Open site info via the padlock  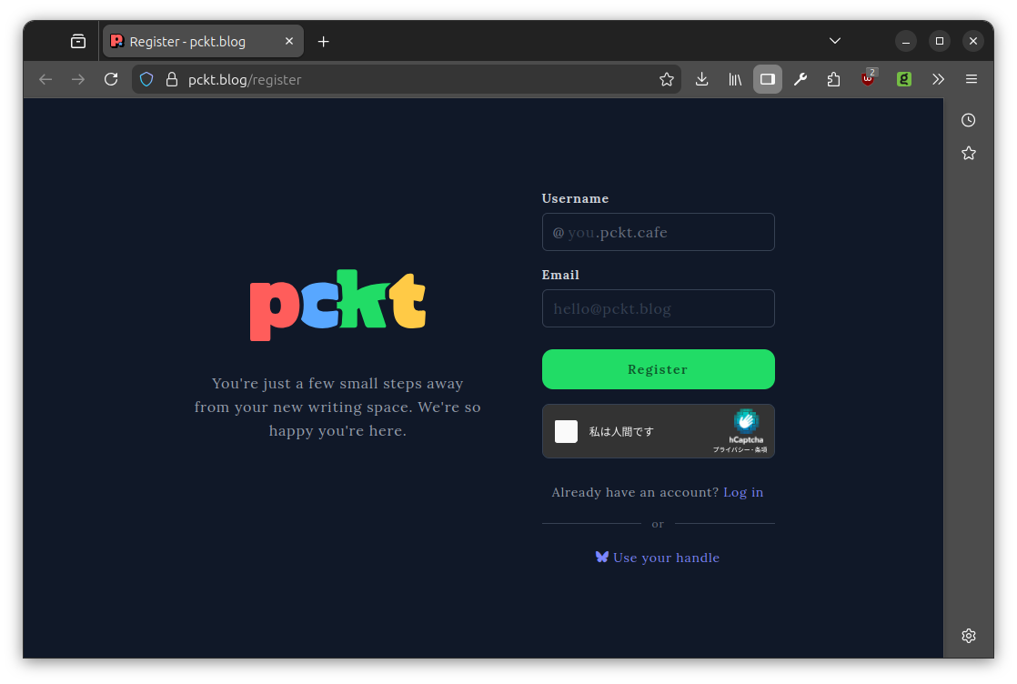(172, 79)
